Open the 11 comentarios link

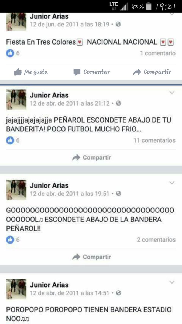point(154,140)
